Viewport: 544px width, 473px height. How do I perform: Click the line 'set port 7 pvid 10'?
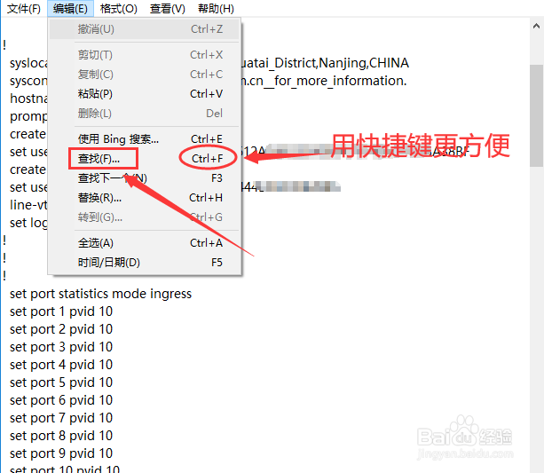point(61,418)
